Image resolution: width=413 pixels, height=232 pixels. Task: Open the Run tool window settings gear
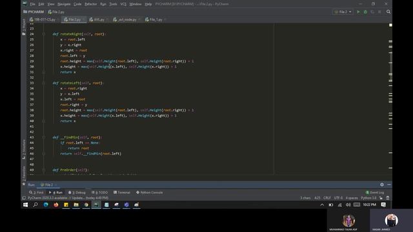[x=382, y=185]
